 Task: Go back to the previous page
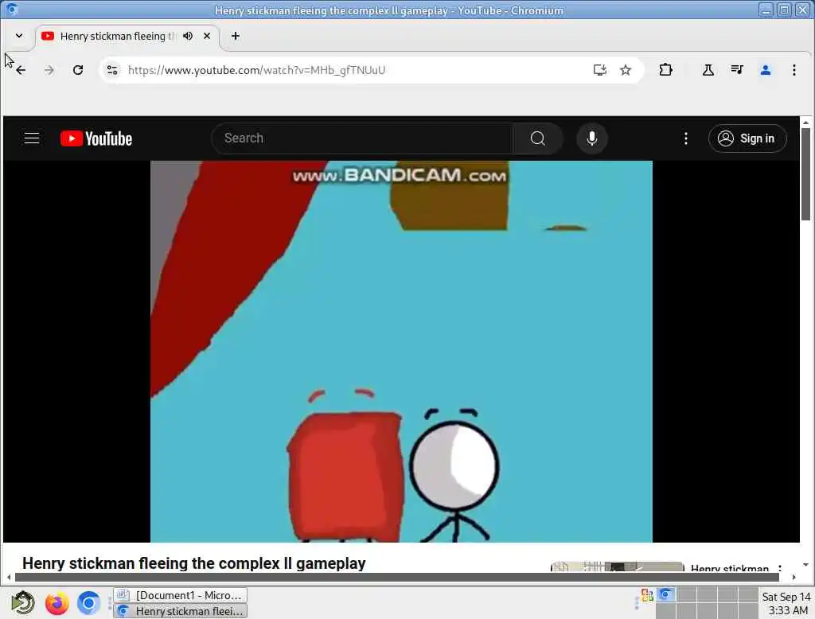(21, 70)
